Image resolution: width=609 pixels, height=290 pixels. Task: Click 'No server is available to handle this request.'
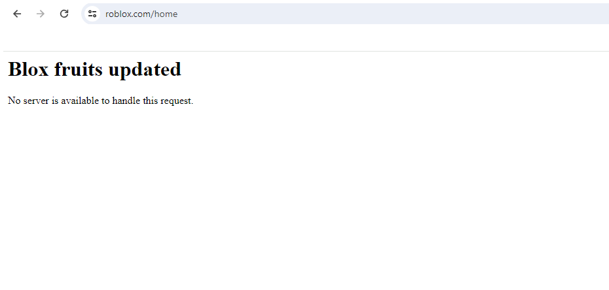pyautogui.click(x=101, y=101)
